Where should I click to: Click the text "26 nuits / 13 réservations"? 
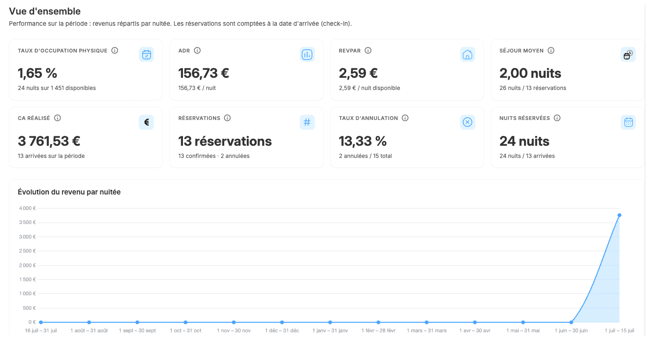click(x=533, y=88)
